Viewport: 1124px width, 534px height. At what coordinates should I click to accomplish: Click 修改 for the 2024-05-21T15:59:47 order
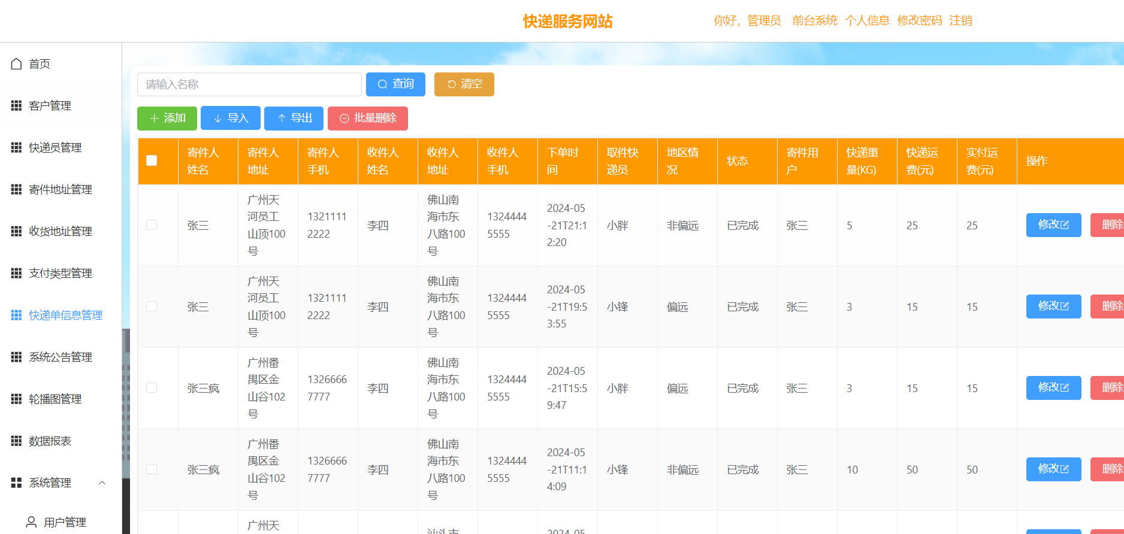coord(1054,387)
